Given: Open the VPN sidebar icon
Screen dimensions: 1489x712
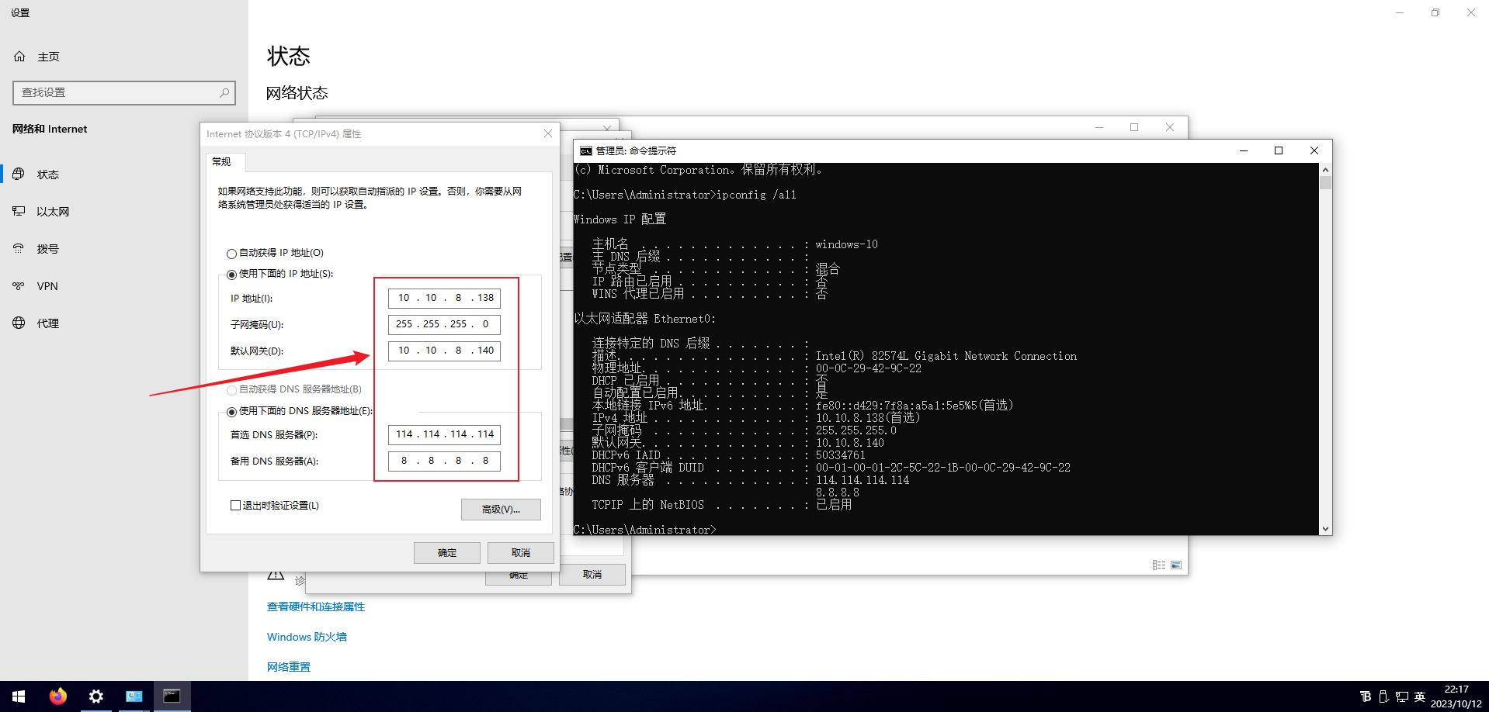Looking at the screenshot, I should (19, 285).
